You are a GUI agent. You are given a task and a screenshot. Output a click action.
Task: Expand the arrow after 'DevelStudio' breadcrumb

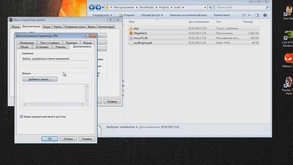[157, 7]
